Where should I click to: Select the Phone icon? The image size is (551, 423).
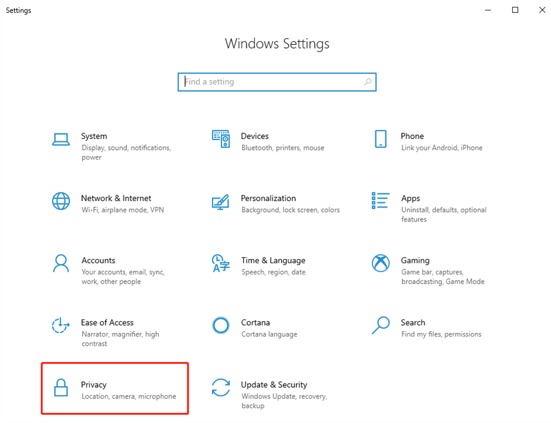point(380,139)
